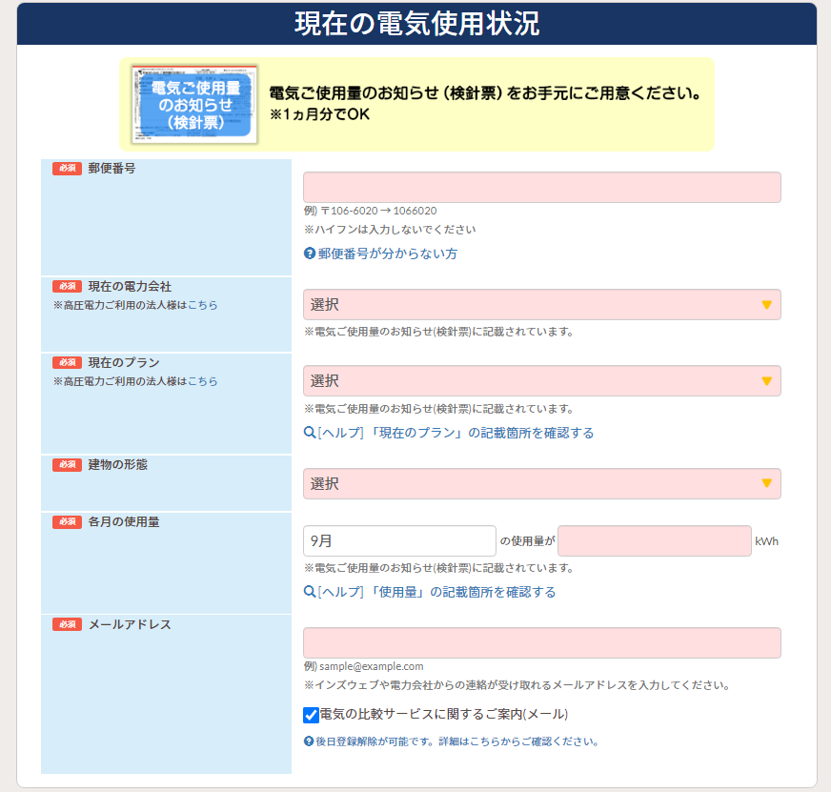Click yellow arrow on 現在のプラン dropdown
Image resolution: width=831 pixels, height=792 pixels.
[766, 381]
